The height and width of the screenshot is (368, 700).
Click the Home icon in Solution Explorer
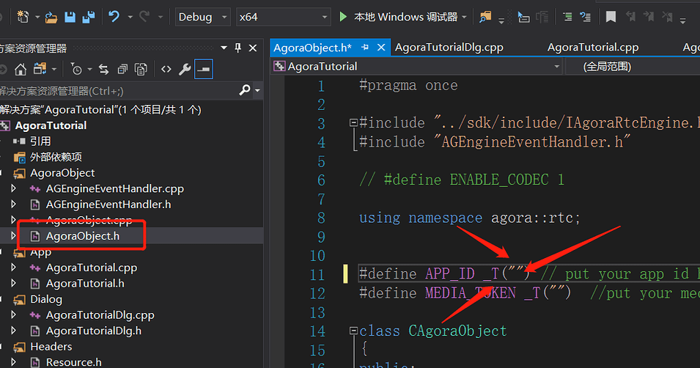20,69
